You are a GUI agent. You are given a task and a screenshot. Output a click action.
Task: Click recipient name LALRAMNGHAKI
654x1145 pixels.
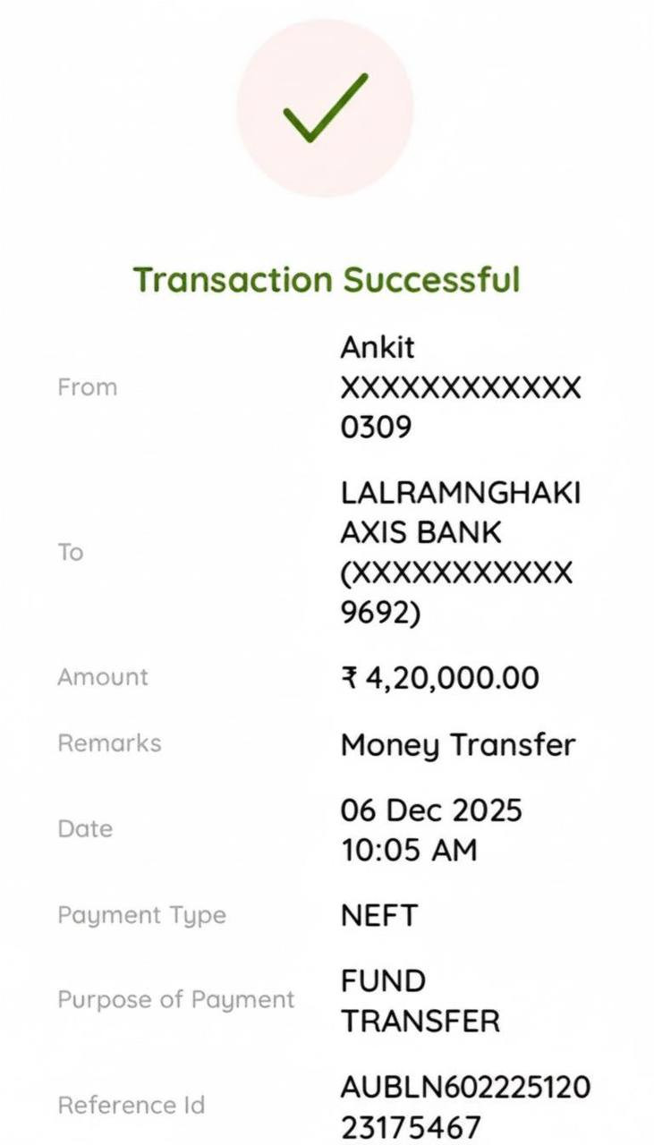pyautogui.click(x=461, y=493)
